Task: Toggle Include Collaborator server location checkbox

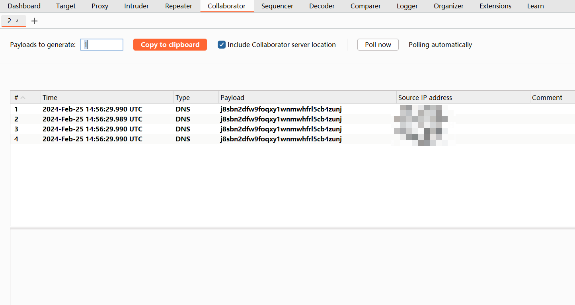Action: coord(222,45)
